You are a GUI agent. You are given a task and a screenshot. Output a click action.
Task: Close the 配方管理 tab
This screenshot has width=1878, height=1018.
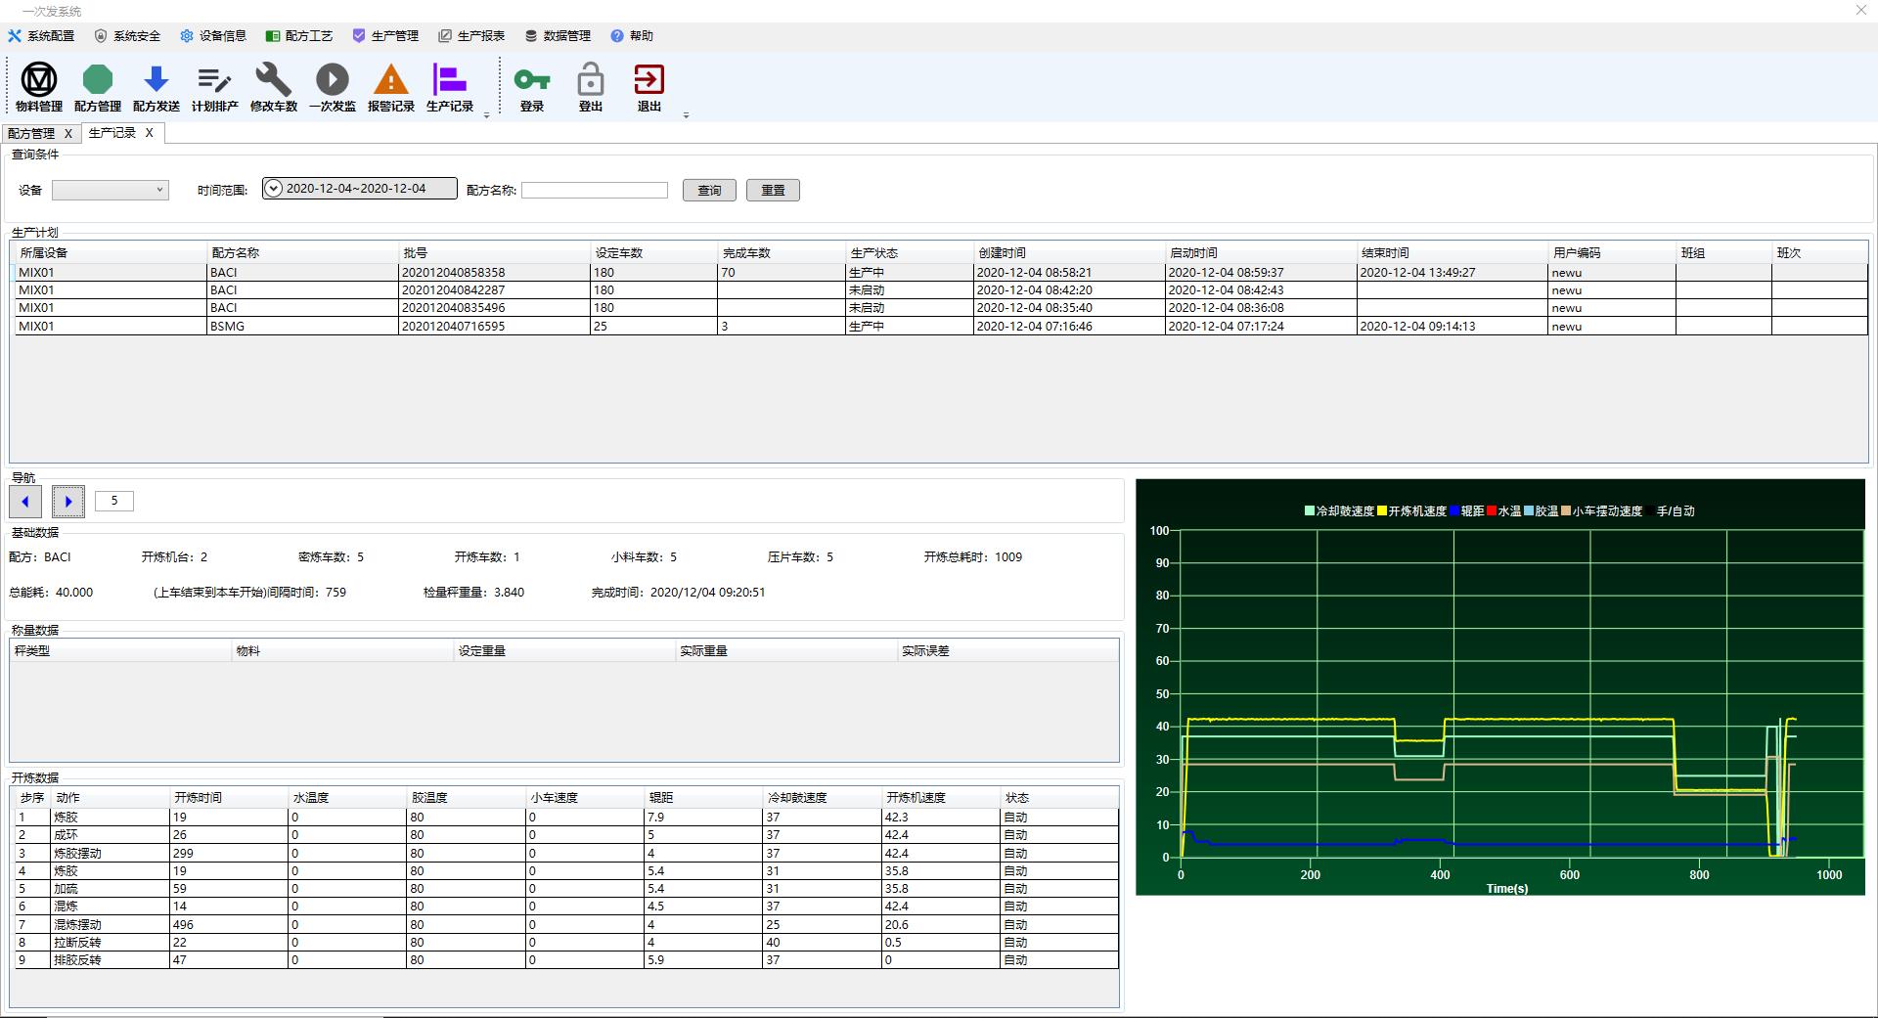[x=68, y=133]
